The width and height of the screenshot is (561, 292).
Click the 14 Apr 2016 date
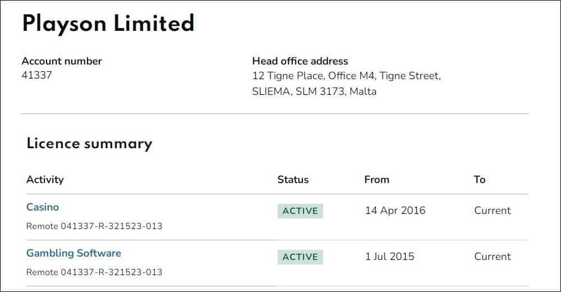395,211
